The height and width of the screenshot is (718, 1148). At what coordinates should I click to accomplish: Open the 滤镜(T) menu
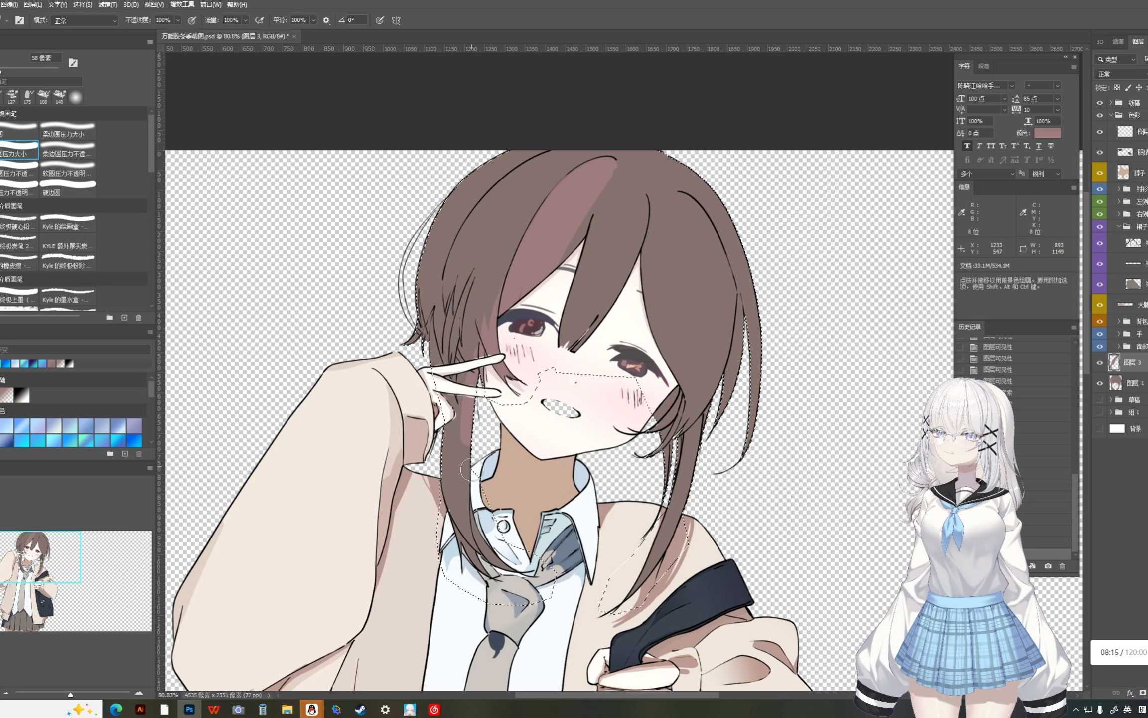pos(107,4)
